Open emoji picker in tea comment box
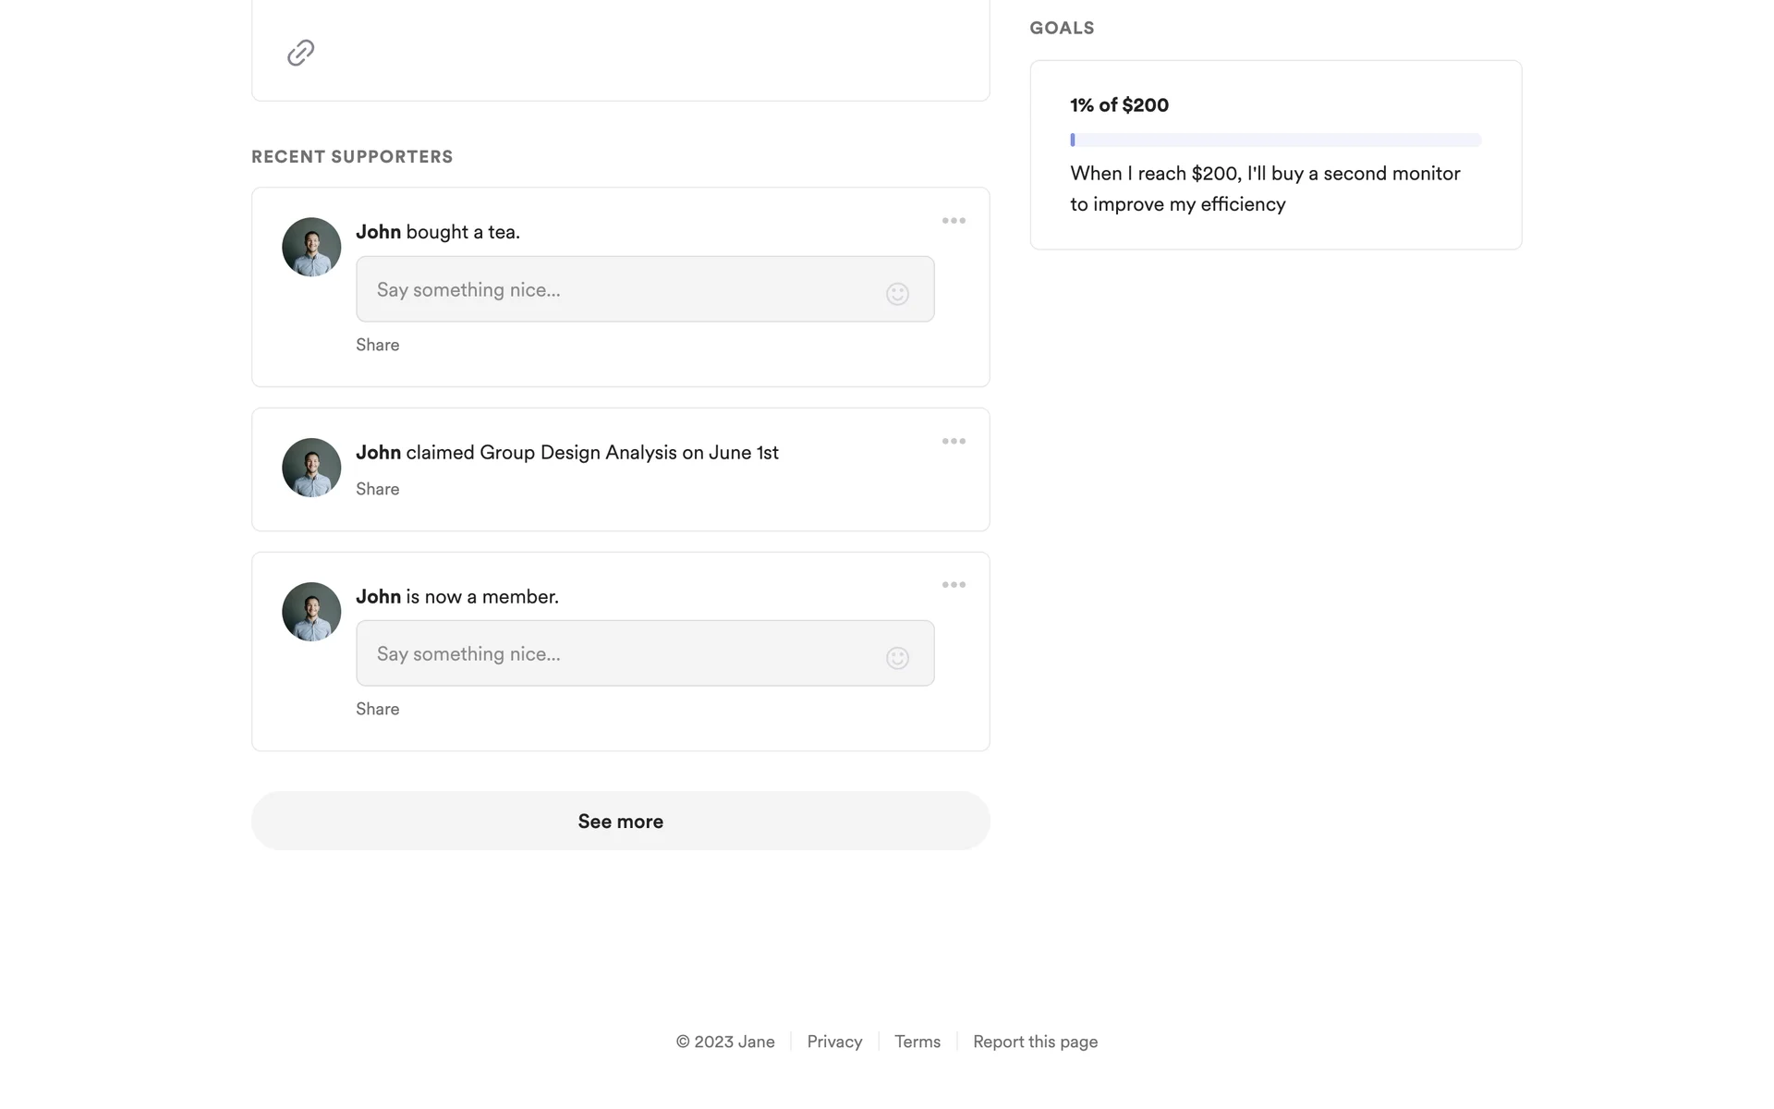The height and width of the screenshot is (1109, 1774). (897, 294)
